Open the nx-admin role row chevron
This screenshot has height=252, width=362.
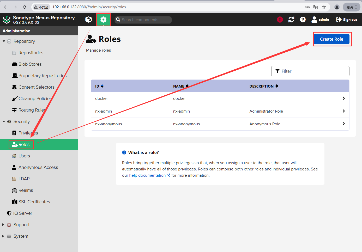343,111
